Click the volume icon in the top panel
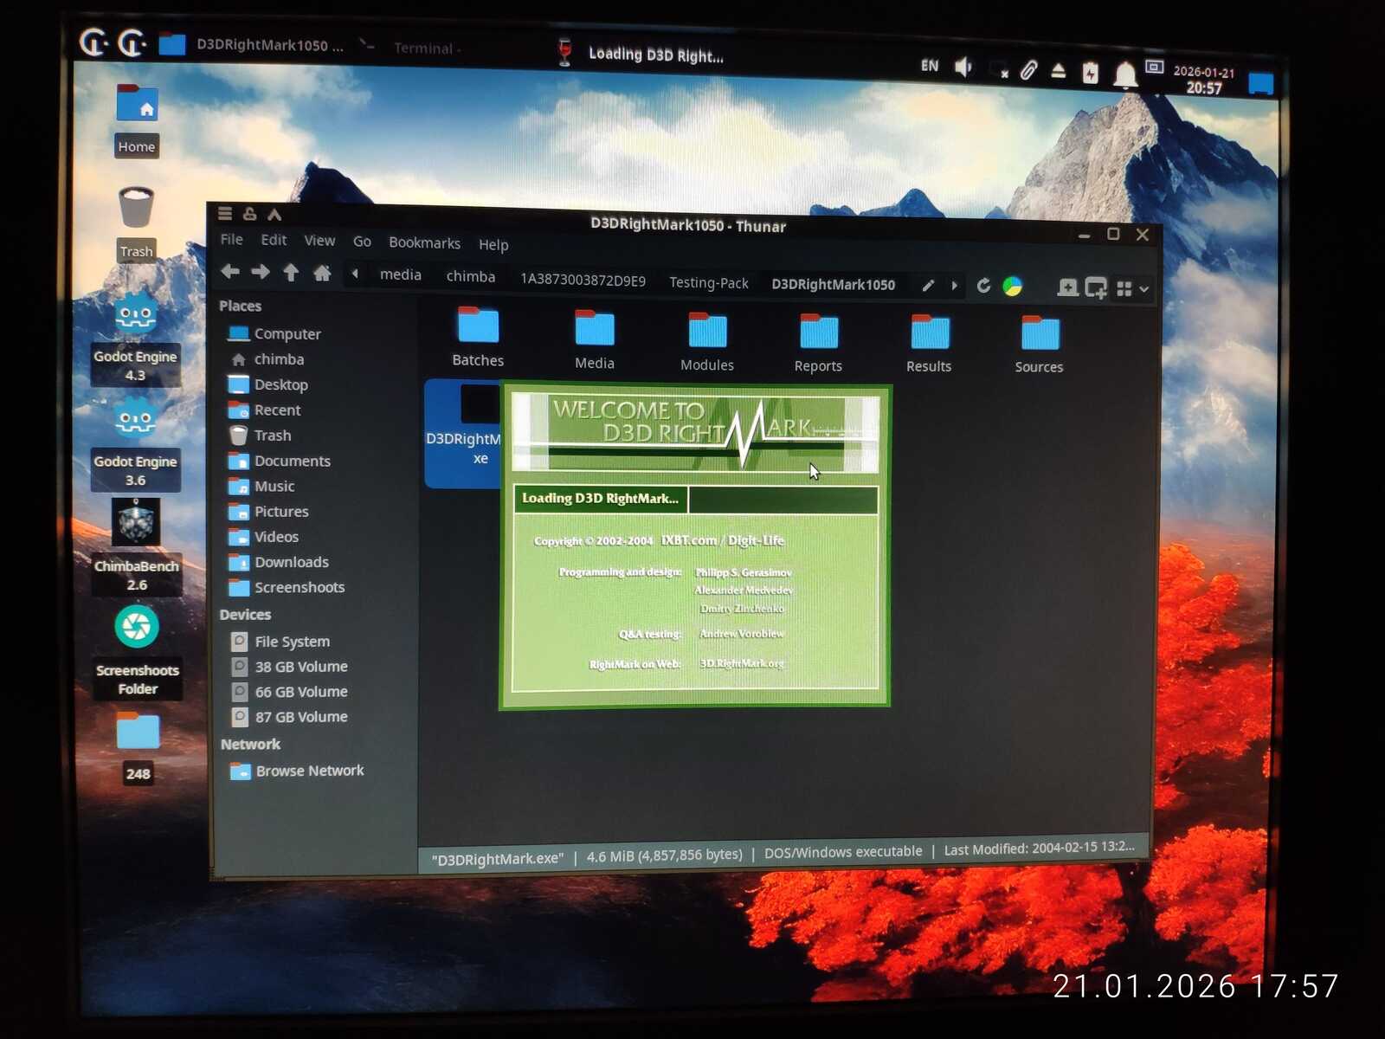 click(x=963, y=67)
